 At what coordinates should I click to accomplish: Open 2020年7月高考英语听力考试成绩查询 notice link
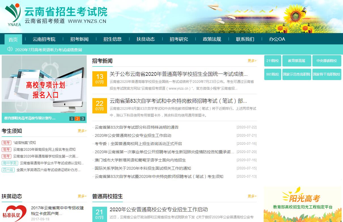pos(48,50)
